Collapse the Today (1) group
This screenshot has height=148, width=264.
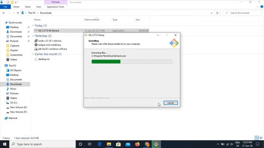(x=33, y=25)
